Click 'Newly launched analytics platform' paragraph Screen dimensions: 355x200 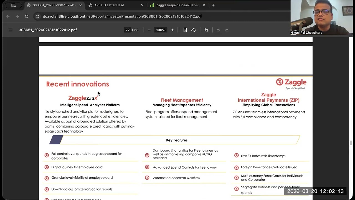(90, 121)
